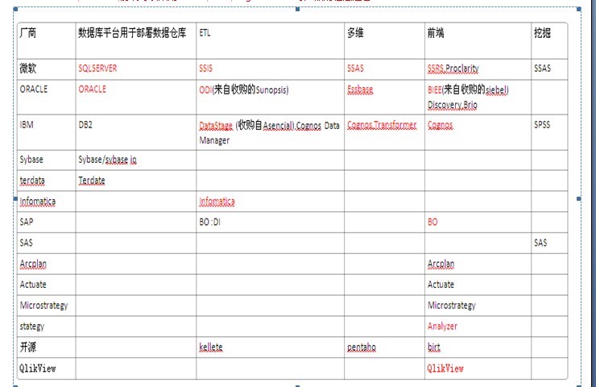Click the pentaho cell
Image resolution: width=596 pixels, height=387 pixels.
[384, 347]
